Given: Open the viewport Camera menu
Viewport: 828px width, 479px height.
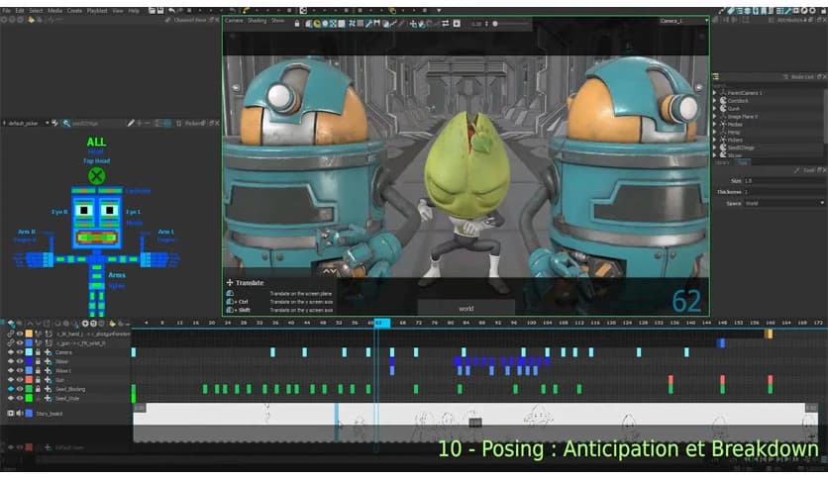Looking at the screenshot, I should tap(234, 21).
